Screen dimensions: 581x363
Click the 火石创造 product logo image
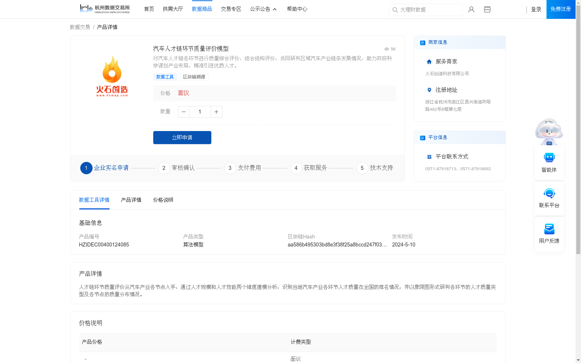112,77
